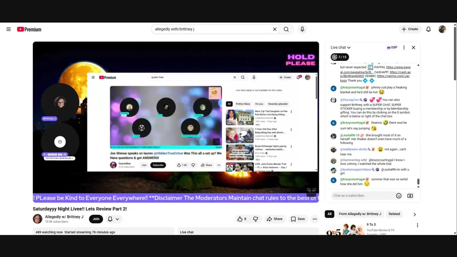This screenshot has width=457, height=257.
Task: Open the cash.app link in chat
Action: pyautogui.click(x=375, y=74)
